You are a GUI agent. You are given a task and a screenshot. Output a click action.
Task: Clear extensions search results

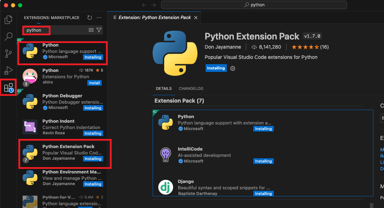point(91,30)
